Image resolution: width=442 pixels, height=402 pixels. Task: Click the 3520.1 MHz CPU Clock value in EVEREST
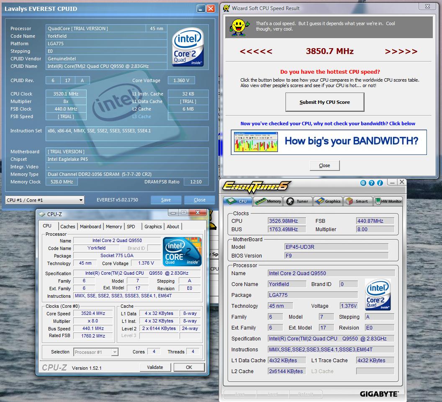pos(66,94)
